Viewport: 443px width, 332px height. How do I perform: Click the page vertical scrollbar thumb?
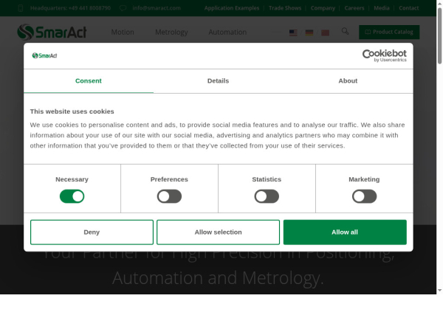(x=439, y=35)
